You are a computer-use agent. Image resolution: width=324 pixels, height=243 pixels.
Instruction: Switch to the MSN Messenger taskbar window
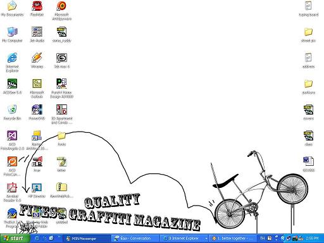click(x=87, y=239)
